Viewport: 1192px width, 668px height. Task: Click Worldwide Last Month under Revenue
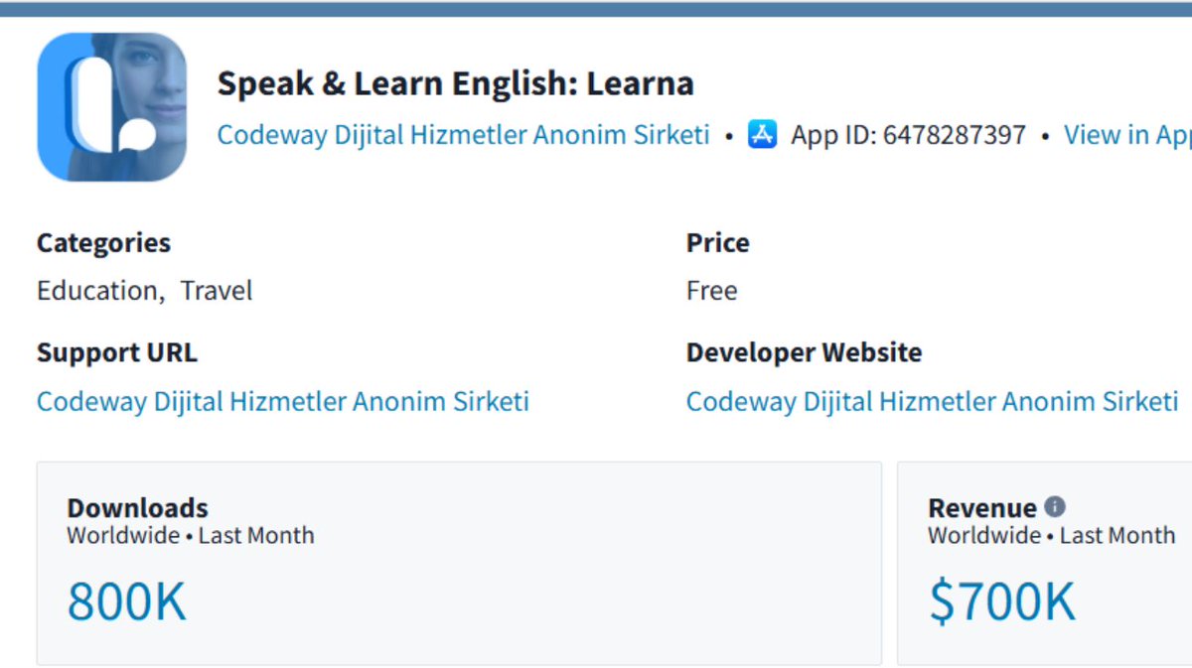1052,536
